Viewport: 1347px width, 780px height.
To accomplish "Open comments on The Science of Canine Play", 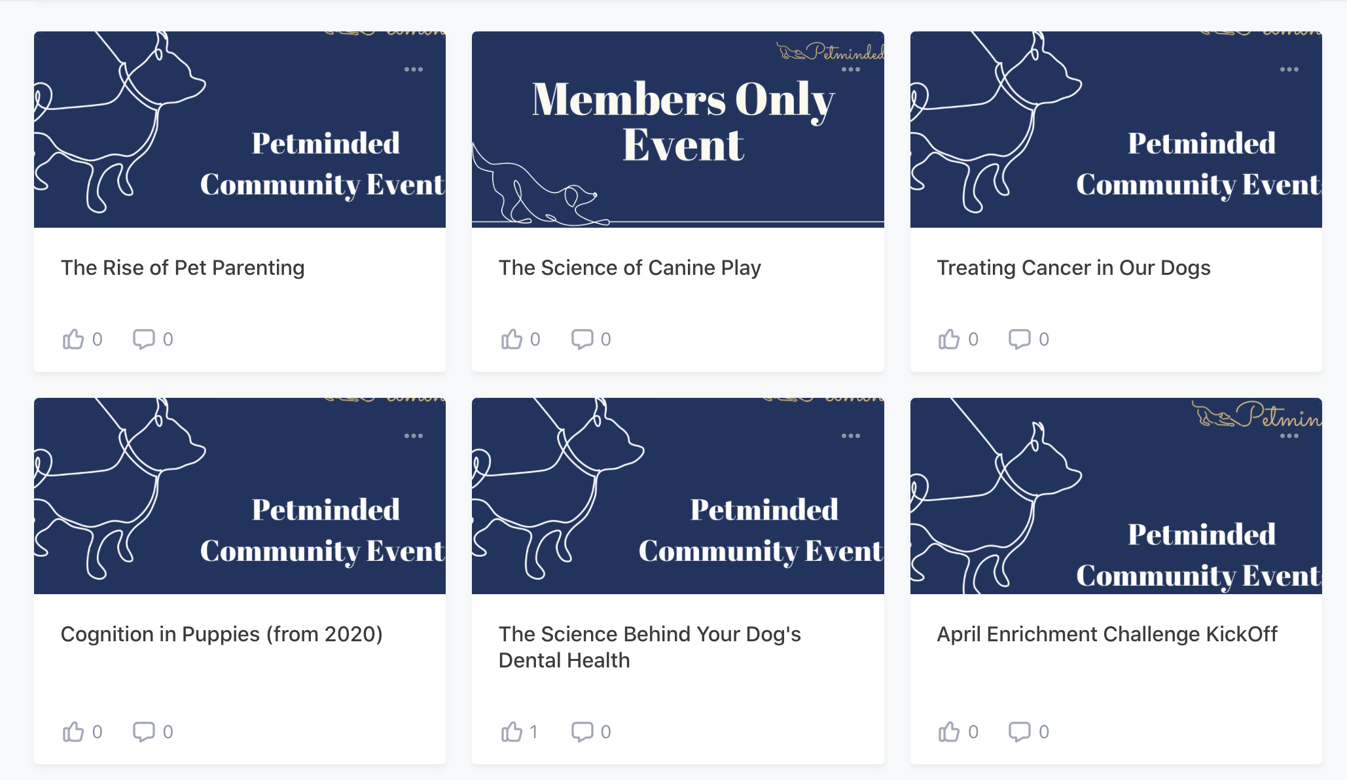I will 582,339.
